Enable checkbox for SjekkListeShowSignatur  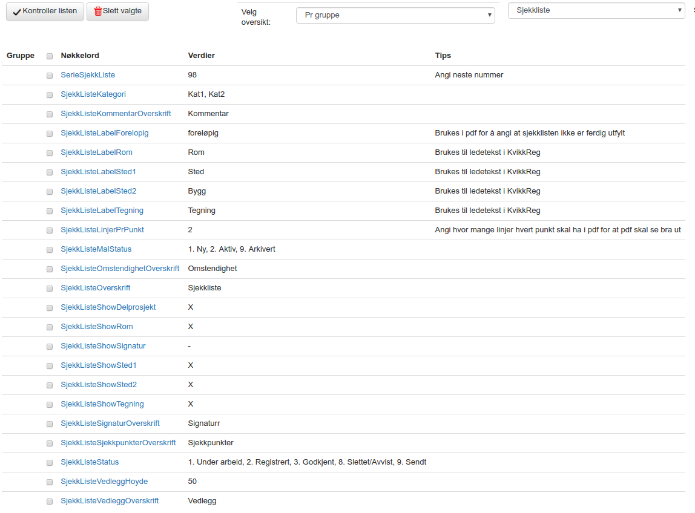click(50, 347)
